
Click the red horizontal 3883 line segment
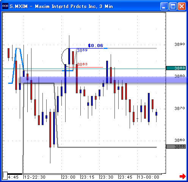point(86,67)
